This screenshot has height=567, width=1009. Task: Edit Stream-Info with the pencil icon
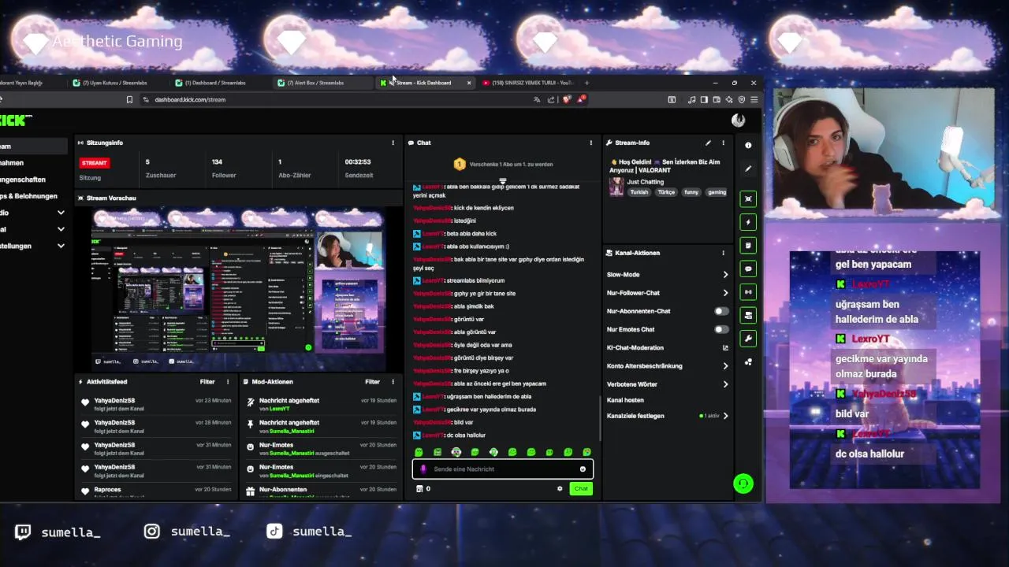[x=708, y=143]
